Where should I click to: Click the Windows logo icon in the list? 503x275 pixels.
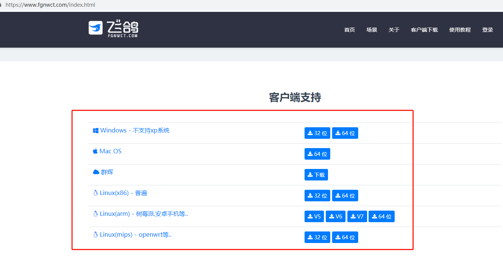click(x=96, y=130)
